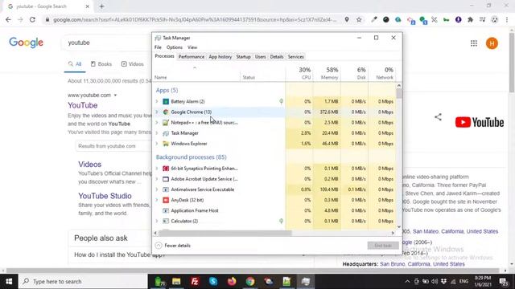Click the Task Manager vertical scrollbar thumb
Viewport: 515px width, 289px height.
click(399, 94)
